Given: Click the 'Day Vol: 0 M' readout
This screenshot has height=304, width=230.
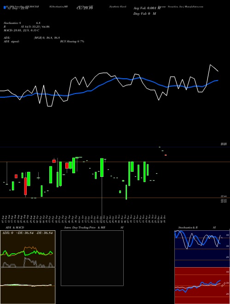Looking at the screenshot, I should coord(144,14).
